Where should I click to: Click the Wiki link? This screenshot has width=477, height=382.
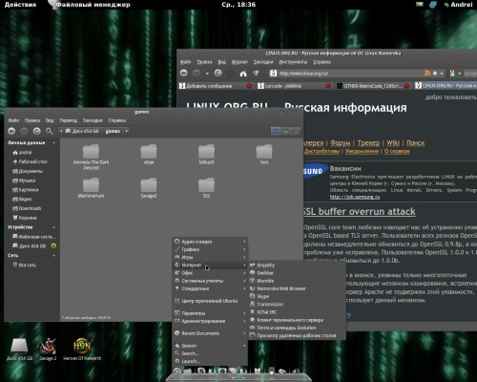(x=393, y=142)
